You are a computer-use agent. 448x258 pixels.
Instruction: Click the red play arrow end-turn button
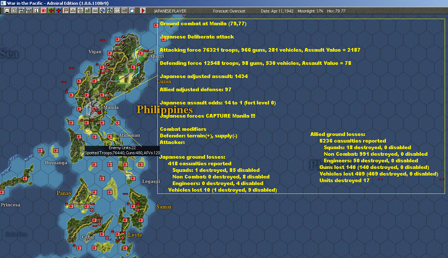pyautogui.click(x=143, y=11)
